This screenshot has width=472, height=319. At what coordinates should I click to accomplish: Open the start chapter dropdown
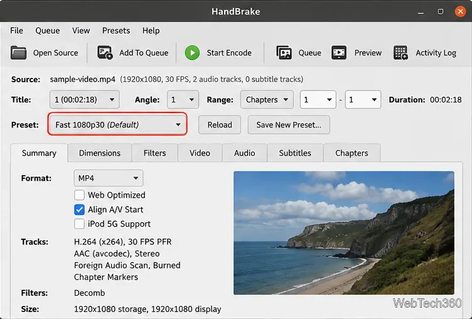click(318, 99)
